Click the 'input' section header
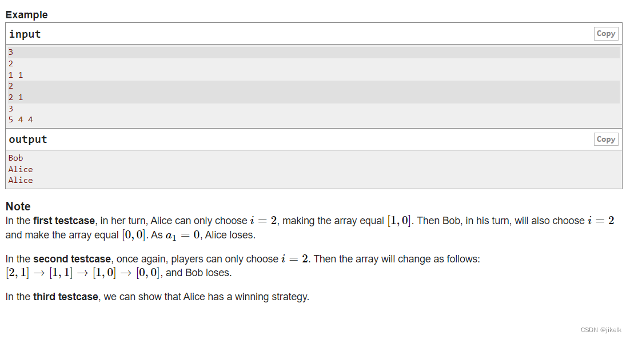Screen dimensions: 630x339 (x=25, y=34)
